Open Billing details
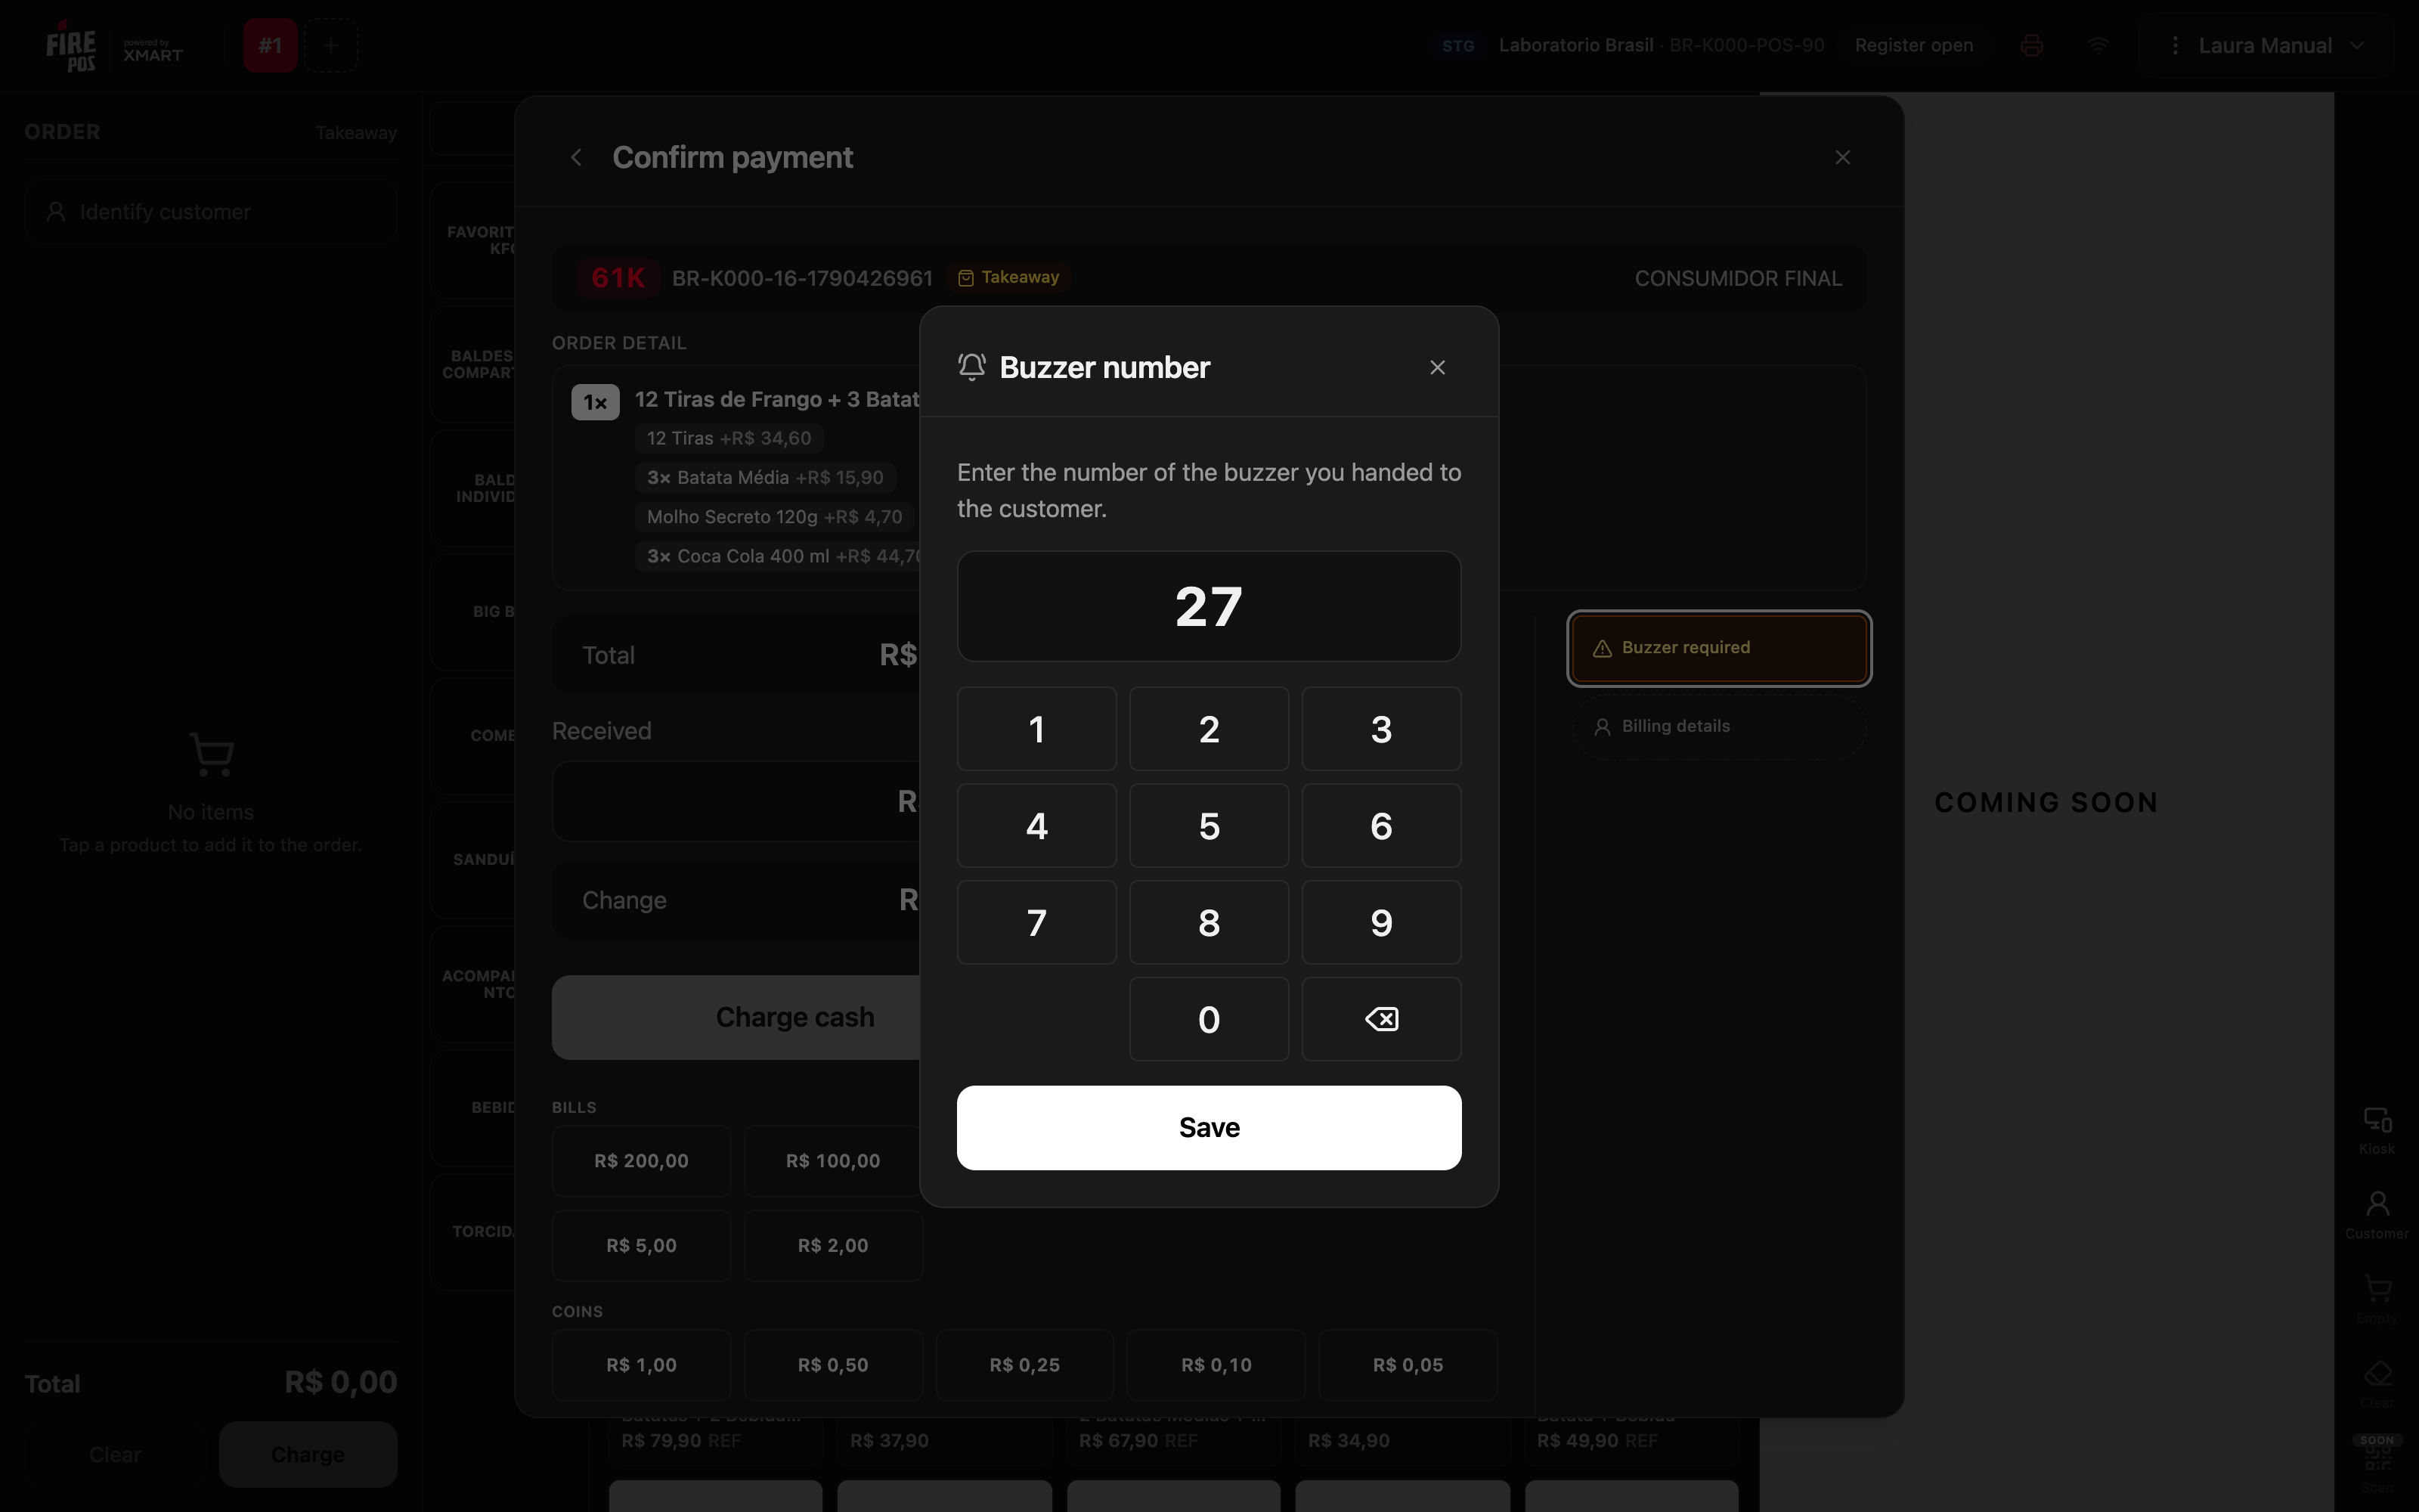Image resolution: width=2419 pixels, height=1512 pixels. coord(1718,727)
